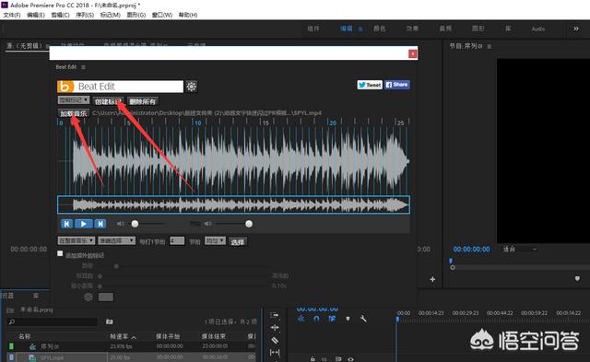Screen dimensions: 590x362
Task: Open the Program monitor panel menu
Action: (490, 46)
